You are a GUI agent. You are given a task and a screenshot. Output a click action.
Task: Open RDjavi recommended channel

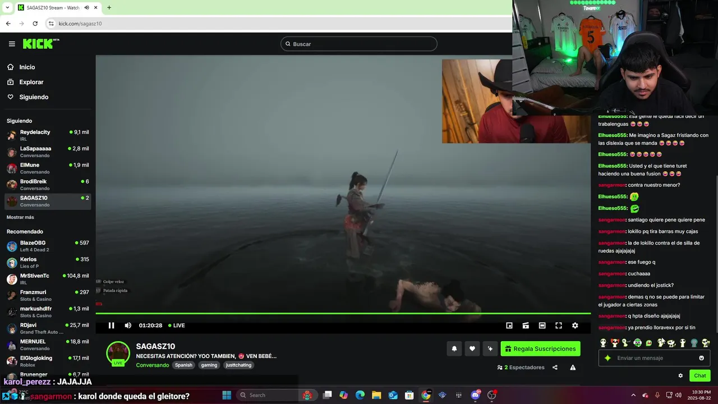48,328
